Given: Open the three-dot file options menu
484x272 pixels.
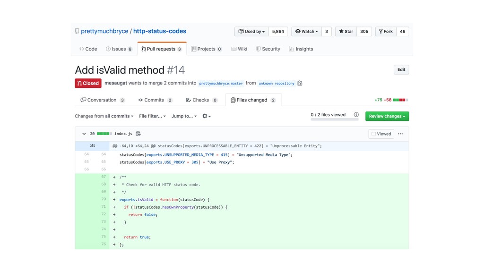Looking at the screenshot, I should pyautogui.click(x=400, y=134).
